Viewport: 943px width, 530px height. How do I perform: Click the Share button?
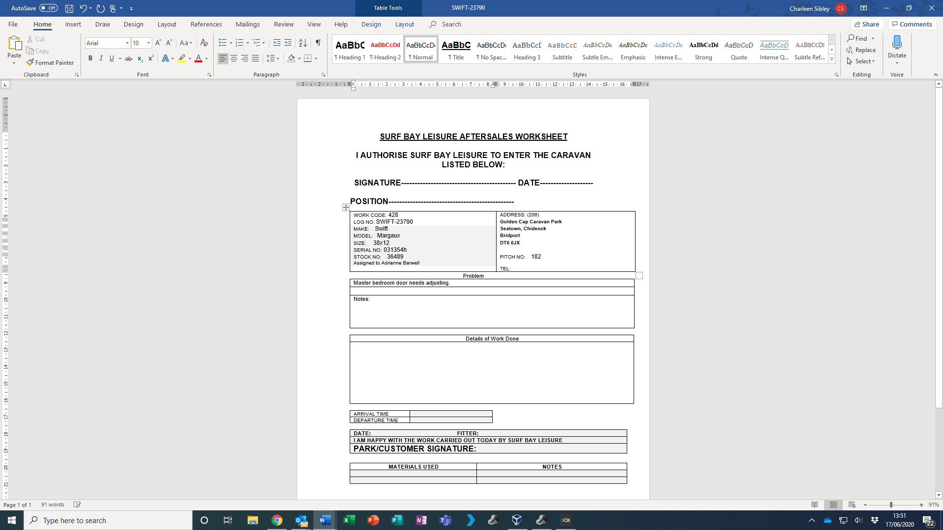pos(867,24)
